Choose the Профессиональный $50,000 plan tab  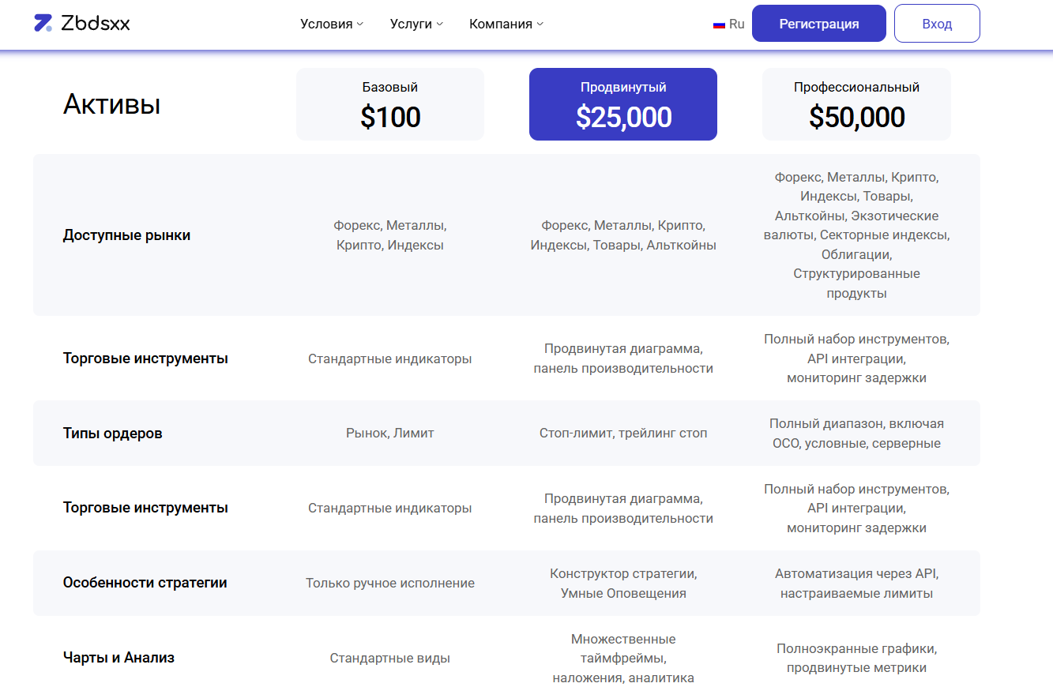coord(856,104)
